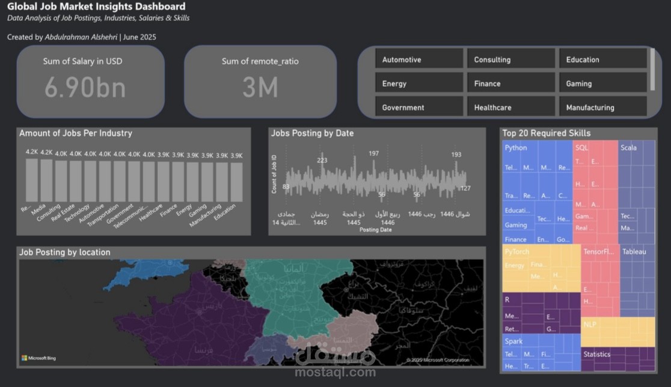Click the Education bar in industry chart

coord(237,182)
